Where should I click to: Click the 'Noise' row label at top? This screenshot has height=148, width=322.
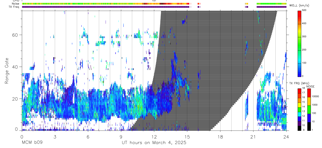[x=16, y=4]
